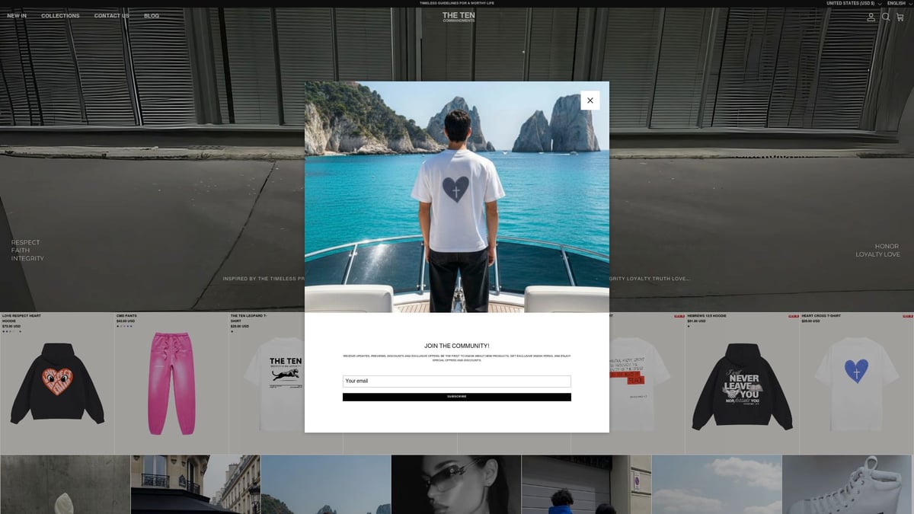The height and width of the screenshot is (514, 914).
Task: Open the account login icon
Action: [871, 17]
